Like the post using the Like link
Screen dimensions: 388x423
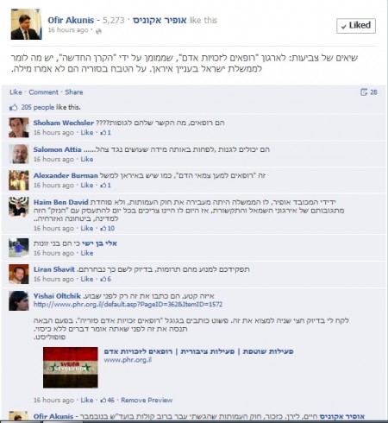click(16, 92)
